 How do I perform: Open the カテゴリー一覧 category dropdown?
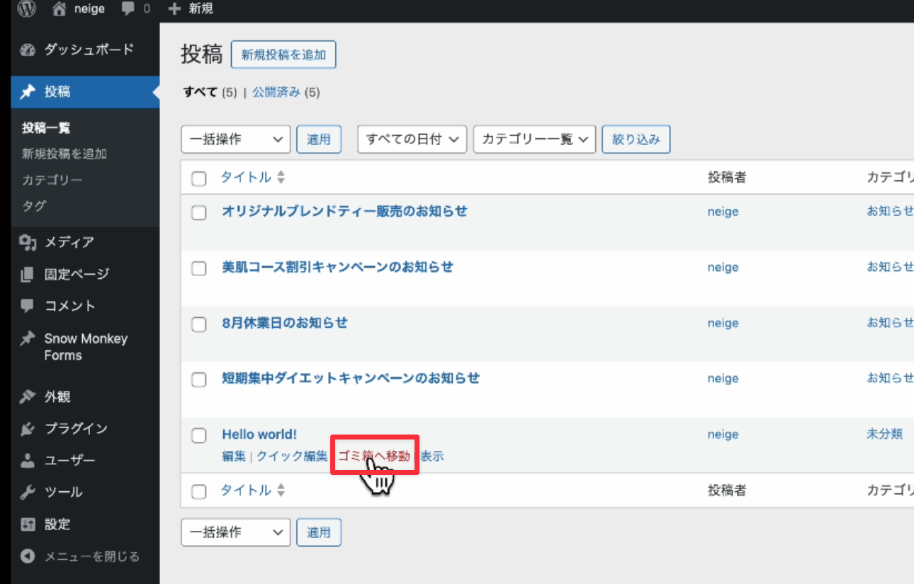coord(534,139)
